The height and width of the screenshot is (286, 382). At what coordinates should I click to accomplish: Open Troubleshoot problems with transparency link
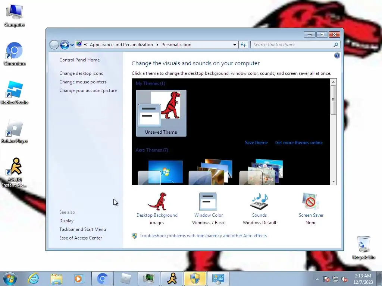pos(203,236)
